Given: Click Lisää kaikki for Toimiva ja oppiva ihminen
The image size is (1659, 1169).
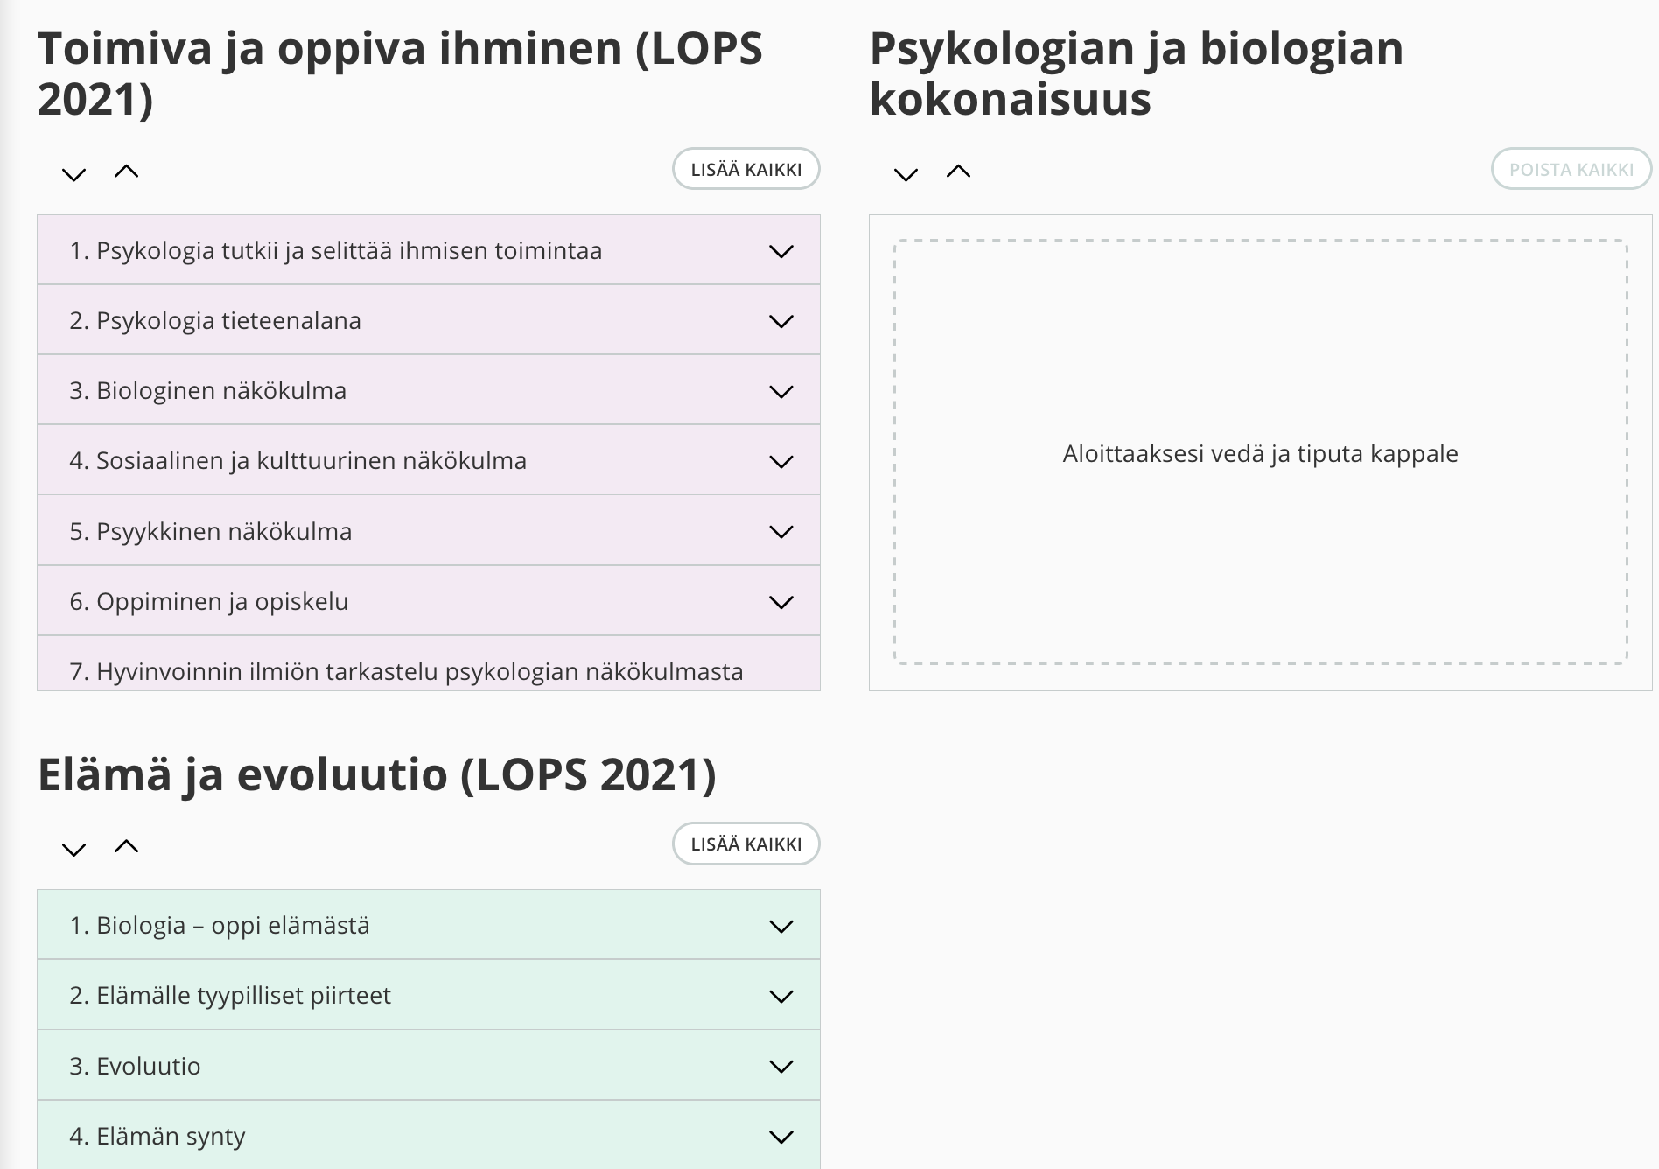Looking at the screenshot, I should click(x=745, y=169).
